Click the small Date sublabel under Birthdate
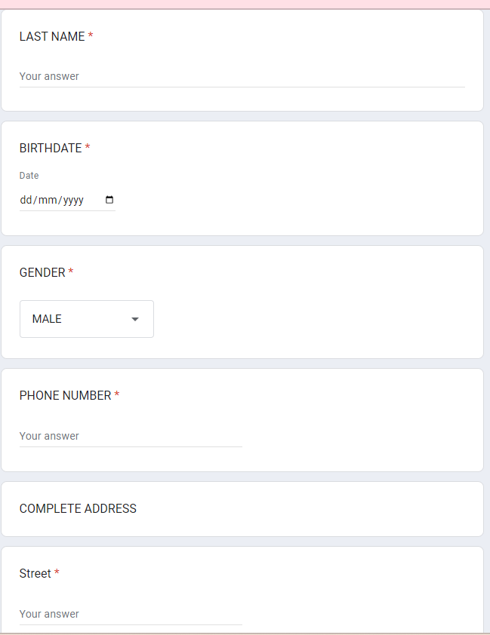Image resolution: width=490 pixels, height=635 pixels. 29,176
